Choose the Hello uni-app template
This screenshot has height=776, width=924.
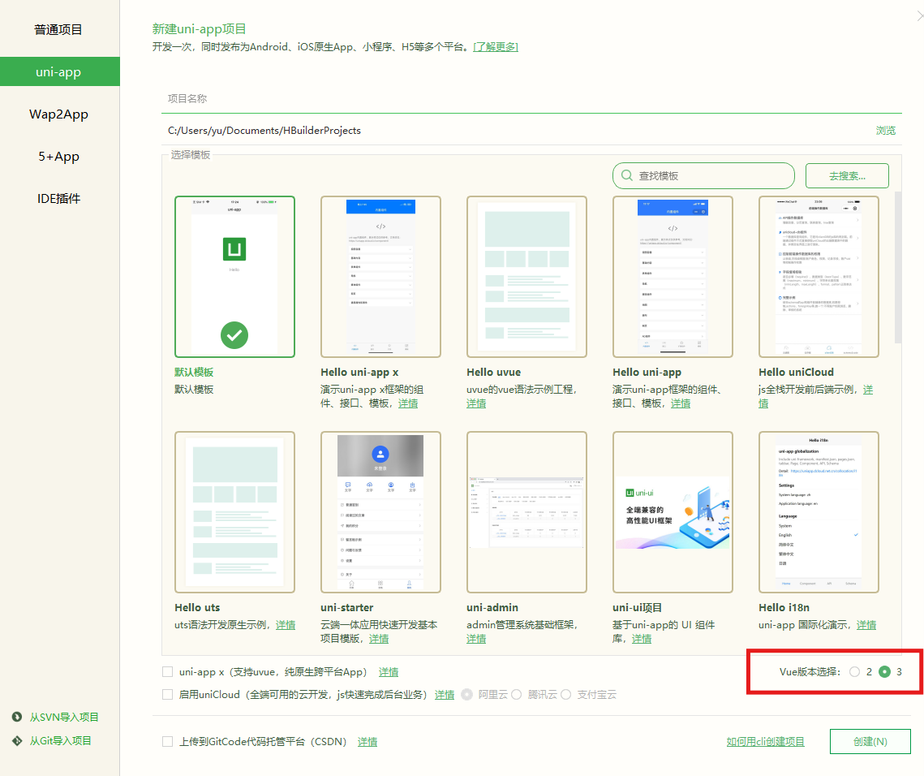(x=673, y=277)
